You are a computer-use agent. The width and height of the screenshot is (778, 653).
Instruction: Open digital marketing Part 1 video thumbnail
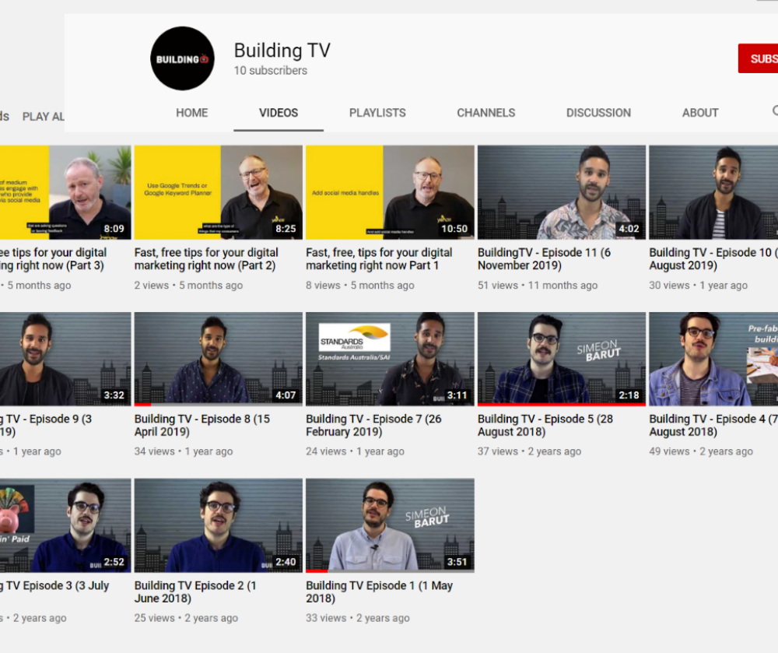coord(390,192)
